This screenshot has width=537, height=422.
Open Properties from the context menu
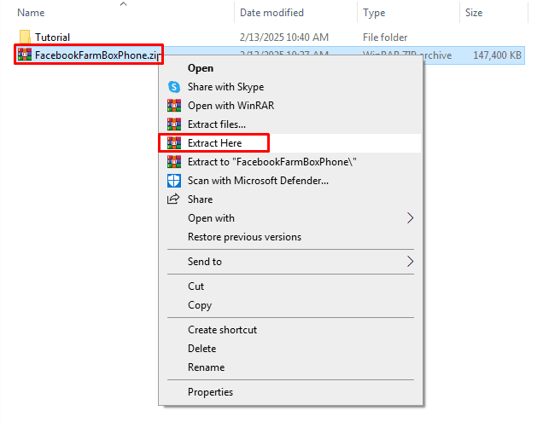pyautogui.click(x=210, y=392)
